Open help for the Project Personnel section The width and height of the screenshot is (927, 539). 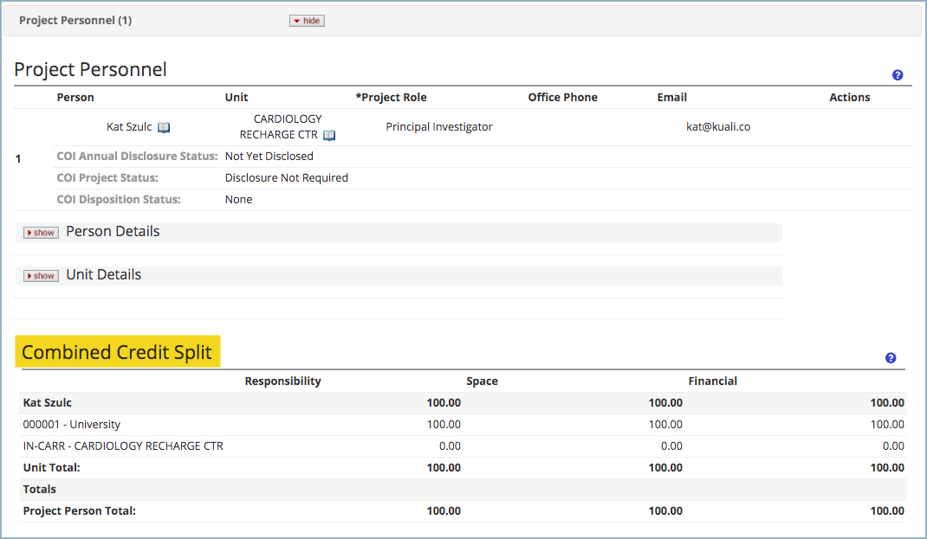tap(898, 75)
